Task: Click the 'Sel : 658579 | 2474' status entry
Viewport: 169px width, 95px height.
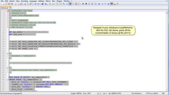Action: (x=115, y=93)
